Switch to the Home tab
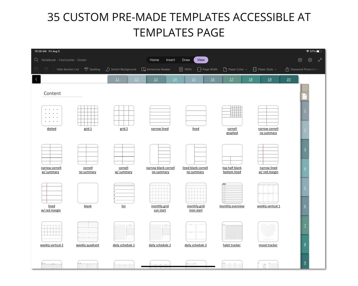Screen dimensions: 358x286 [154, 60]
